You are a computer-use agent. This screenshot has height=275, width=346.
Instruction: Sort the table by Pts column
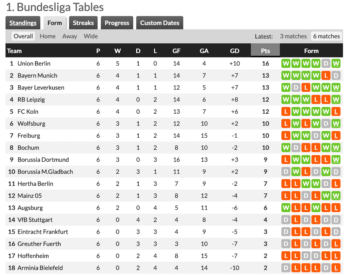click(x=265, y=51)
